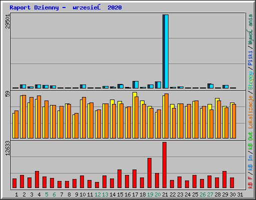Screen dimensions: 256x200
Task: Click x-axis day label 19
Action: (x=150, y=194)
